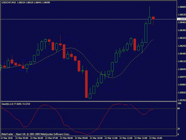This screenshot has height=140, width=186.
Task: Click the 1.06255 price axis label
Action: [182, 46]
